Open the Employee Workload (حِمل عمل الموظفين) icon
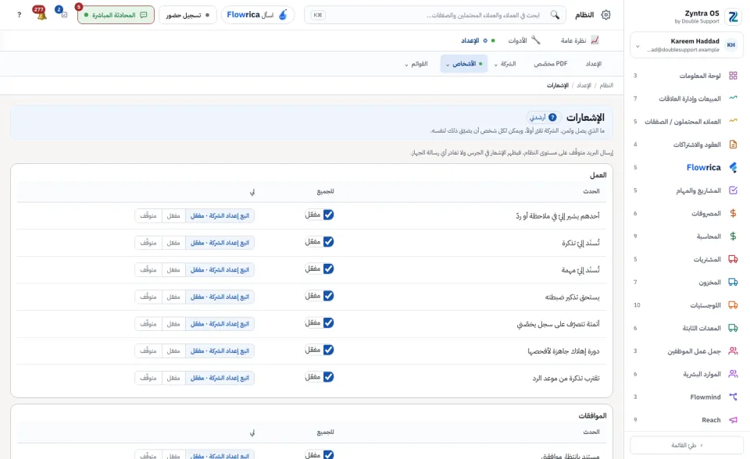 733,351
